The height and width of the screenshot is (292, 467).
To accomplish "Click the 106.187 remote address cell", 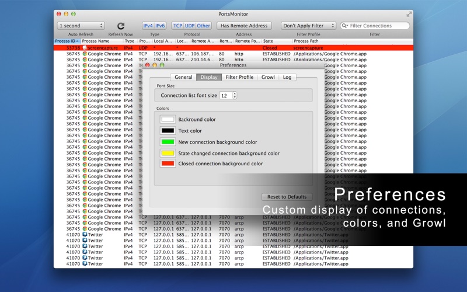I will (203, 54).
